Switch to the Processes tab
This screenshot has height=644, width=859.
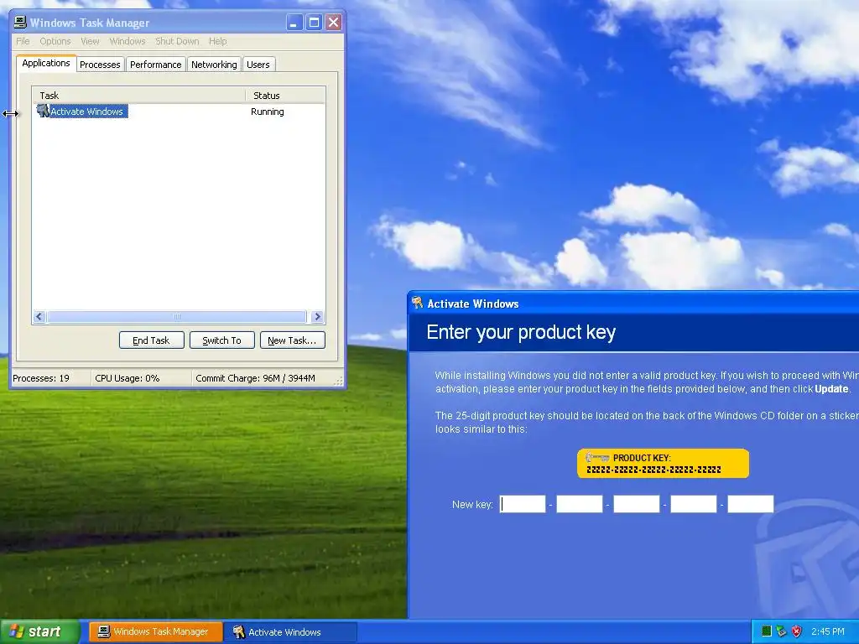tap(100, 65)
